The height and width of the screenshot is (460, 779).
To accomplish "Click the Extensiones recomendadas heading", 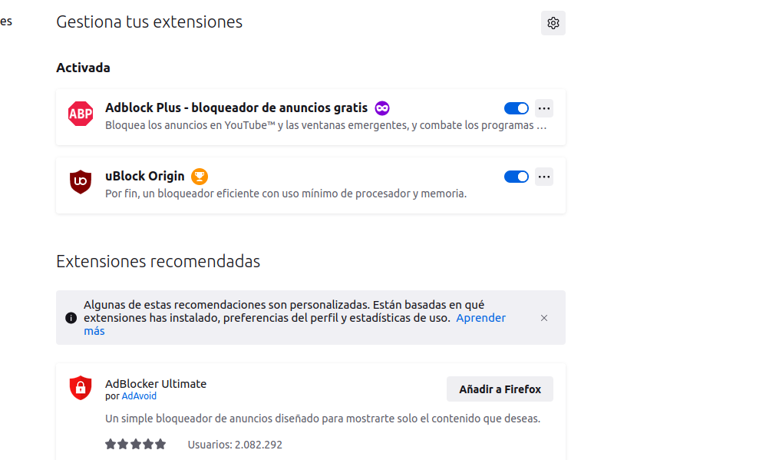I will click(158, 261).
